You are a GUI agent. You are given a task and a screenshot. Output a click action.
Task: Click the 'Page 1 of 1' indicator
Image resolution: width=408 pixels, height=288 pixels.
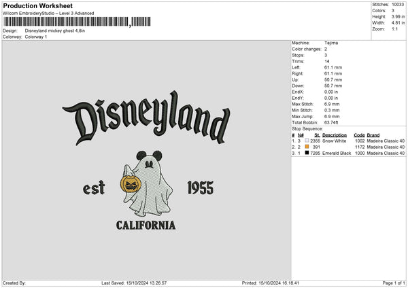394,283
